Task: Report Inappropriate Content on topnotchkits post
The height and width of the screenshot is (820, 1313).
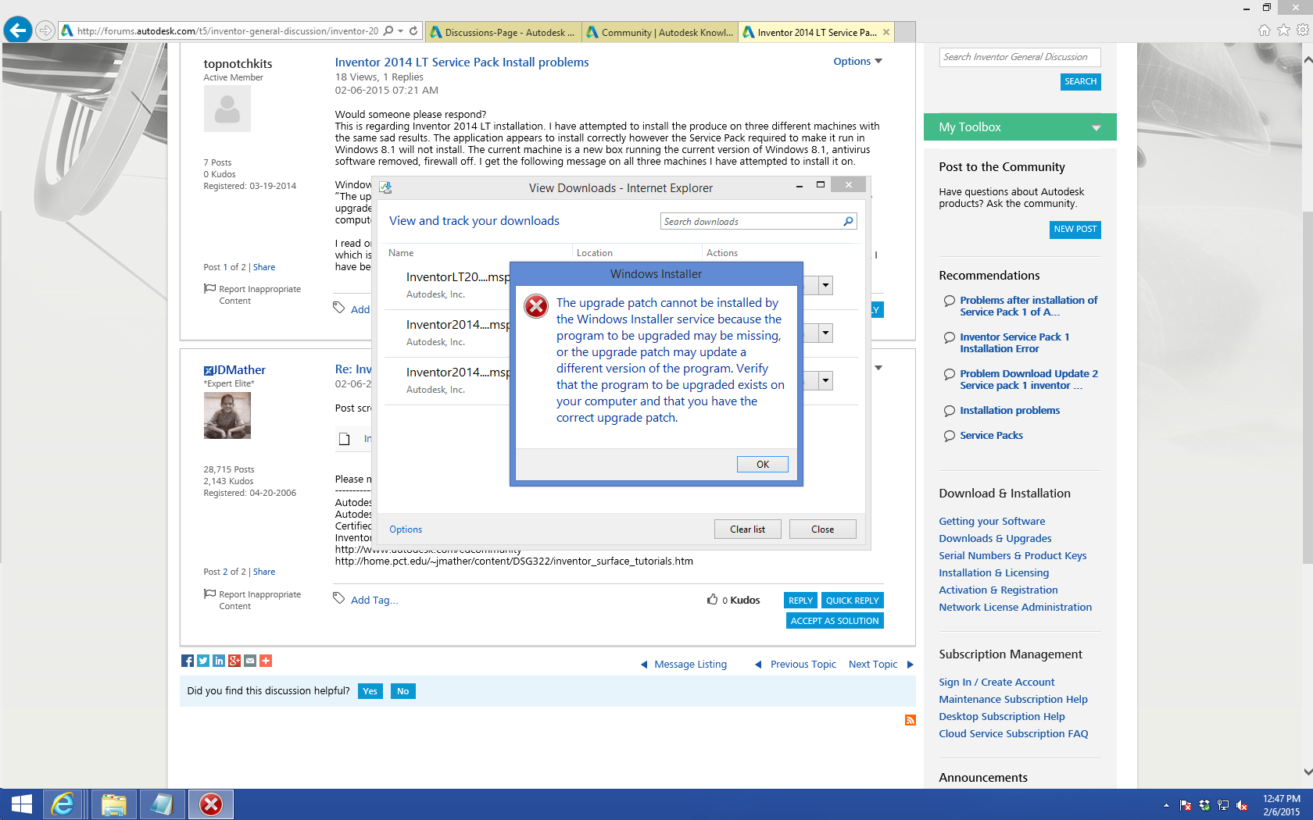Action: tap(259, 294)
